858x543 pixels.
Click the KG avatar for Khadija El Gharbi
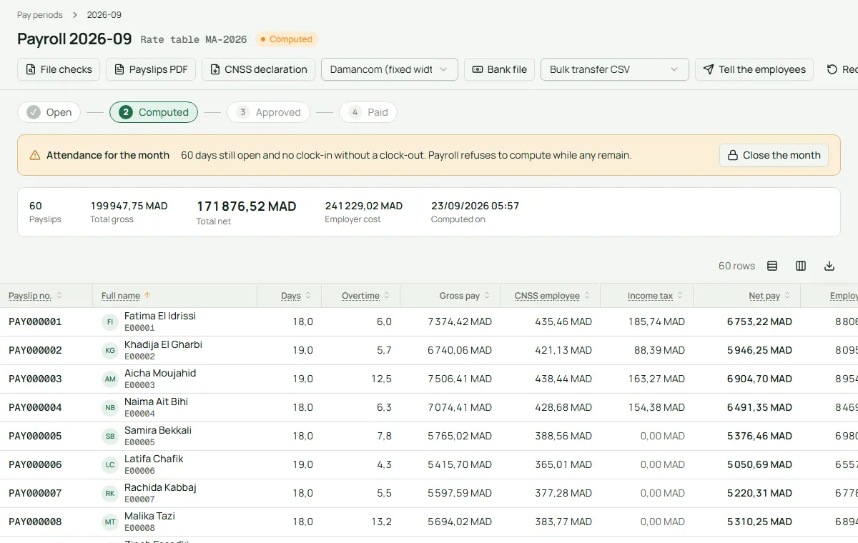pos(110,351)
